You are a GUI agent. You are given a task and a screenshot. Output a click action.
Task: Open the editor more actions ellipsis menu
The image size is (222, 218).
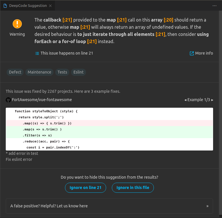click(215, 6)
